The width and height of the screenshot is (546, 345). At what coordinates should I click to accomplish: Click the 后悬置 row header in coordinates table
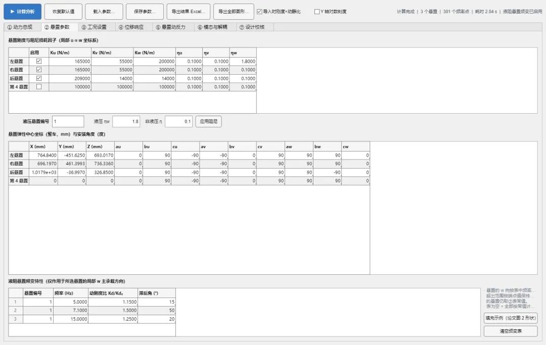pos(19,172)
